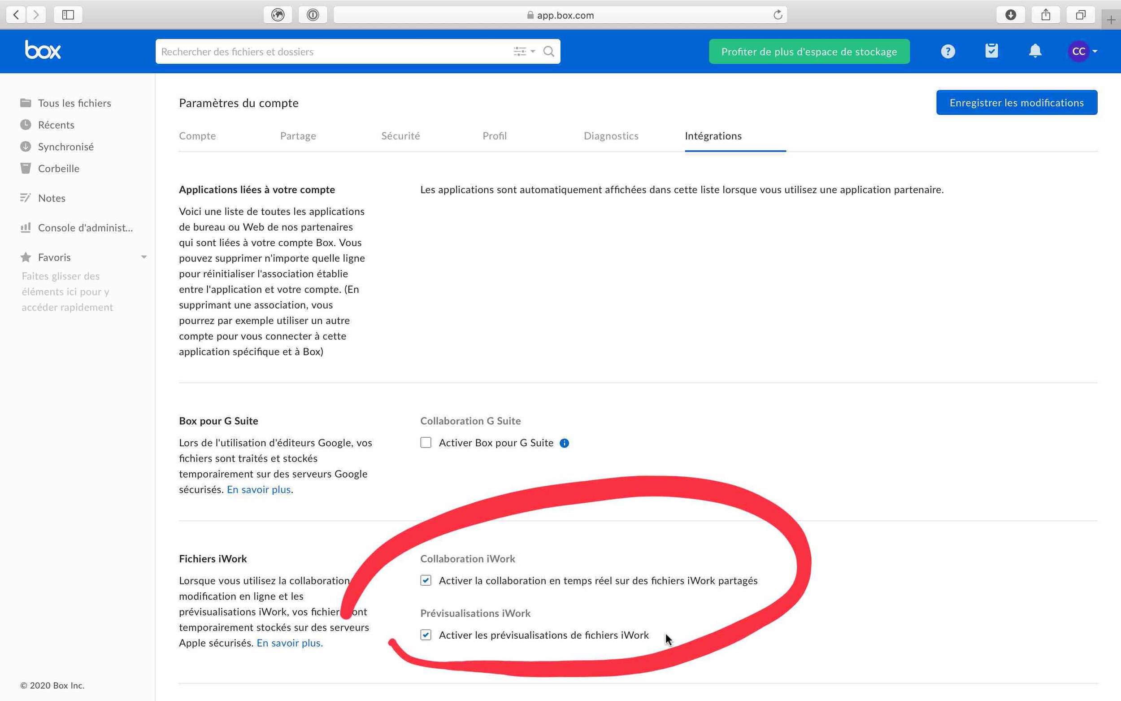Click the info icon beside G Suite

(x=564, y=443)
